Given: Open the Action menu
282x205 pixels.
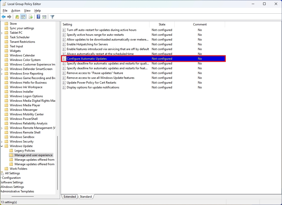Looking at the screenshot, I should 15,11.
